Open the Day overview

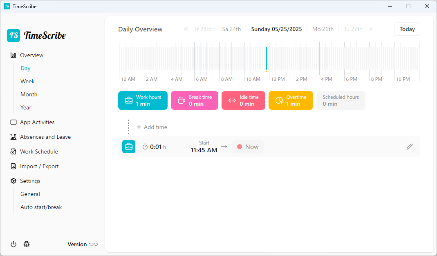click(x=25, y=69)
